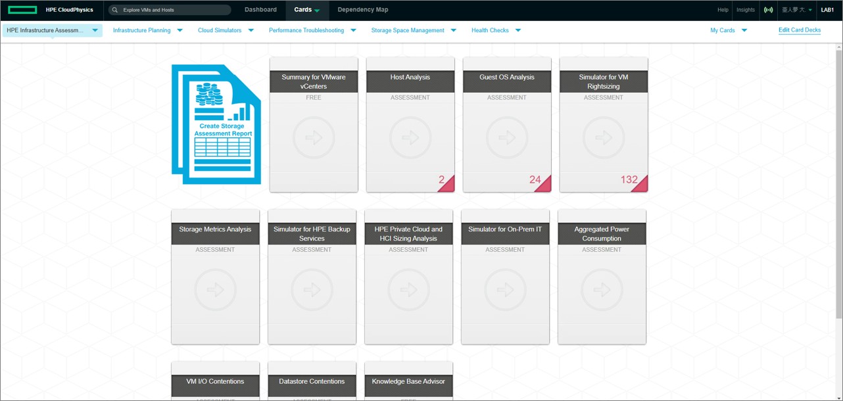The width and height of the screenshot is (843, 401).
Task: Click the collector status signal icon
Action: click(768, 10)
